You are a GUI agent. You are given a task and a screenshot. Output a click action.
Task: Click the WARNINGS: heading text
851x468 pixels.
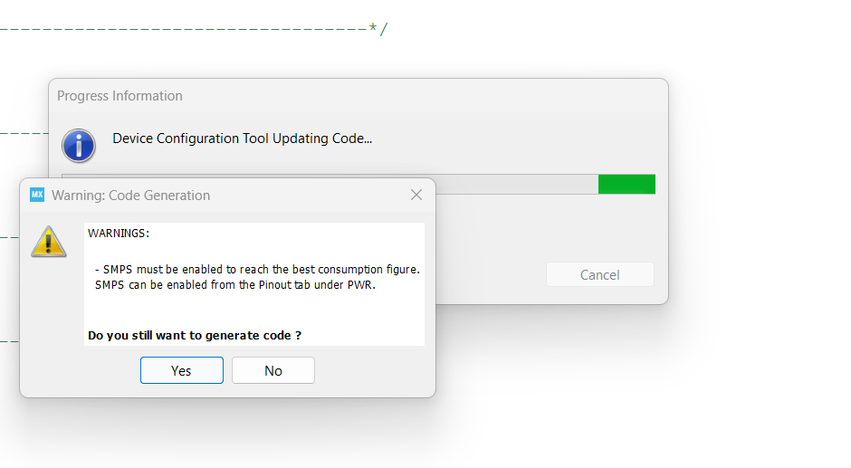point(119,234)
